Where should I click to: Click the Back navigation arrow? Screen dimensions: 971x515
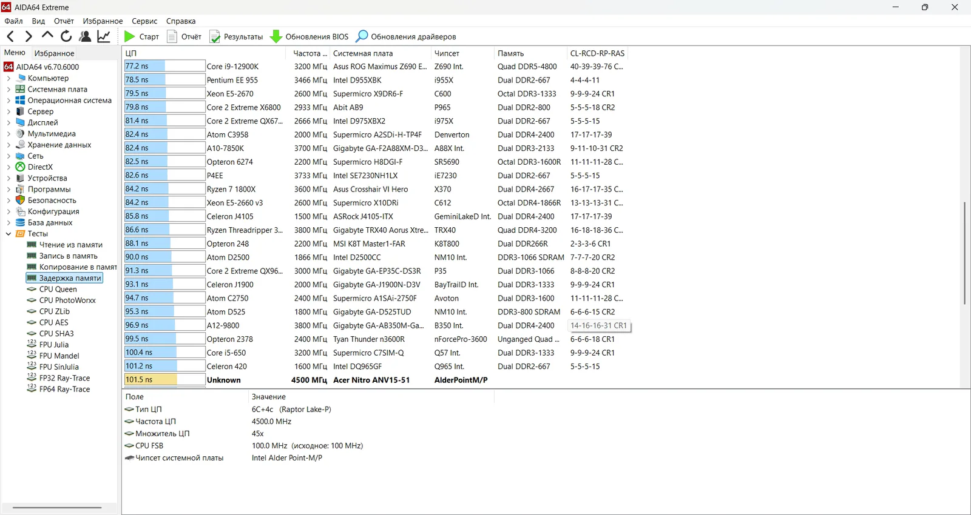[x=10, y=36]
